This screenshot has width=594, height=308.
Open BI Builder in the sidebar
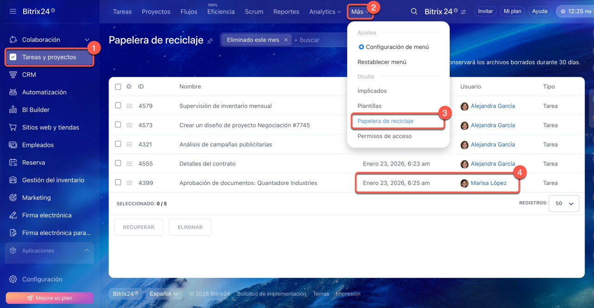pos(36,110)
